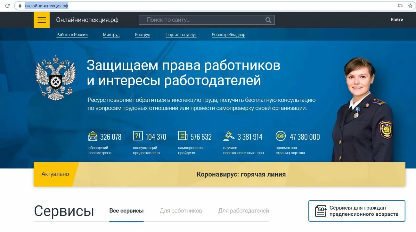Open the yellow hamburger menu

(42, 20)
